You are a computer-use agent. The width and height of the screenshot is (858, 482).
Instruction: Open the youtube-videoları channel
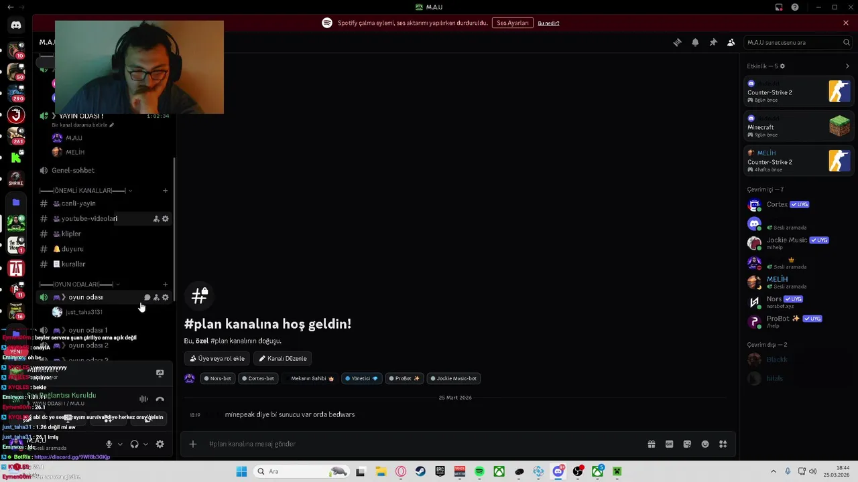click(x=104, y=218)
